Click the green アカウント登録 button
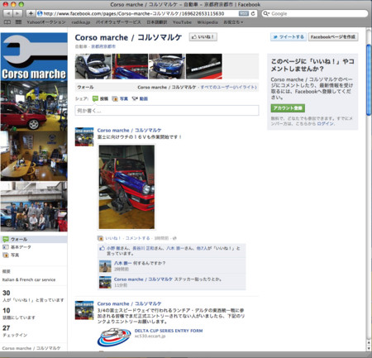 pos(288,108)
